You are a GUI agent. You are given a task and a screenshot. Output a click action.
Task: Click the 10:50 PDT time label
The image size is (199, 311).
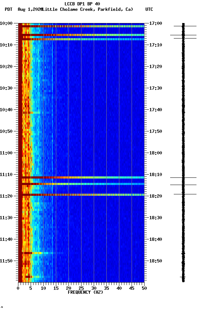click(6, 131)
